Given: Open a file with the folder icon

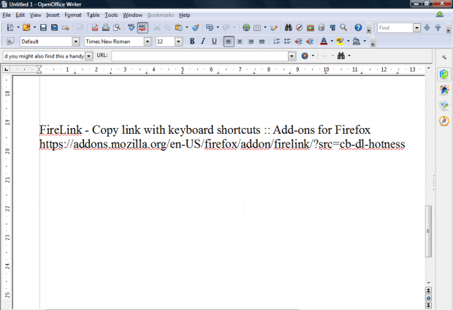Looking at the screenshot, I should [26, 28].
